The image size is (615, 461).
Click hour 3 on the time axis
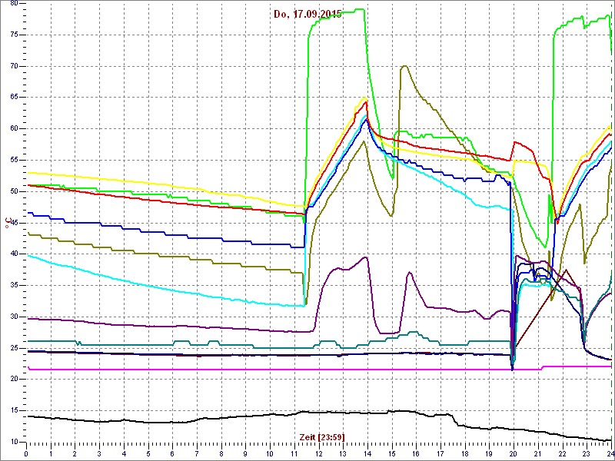99,454
